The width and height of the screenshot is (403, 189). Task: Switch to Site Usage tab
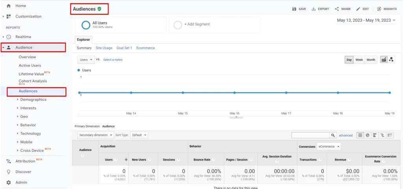(104, 48)
